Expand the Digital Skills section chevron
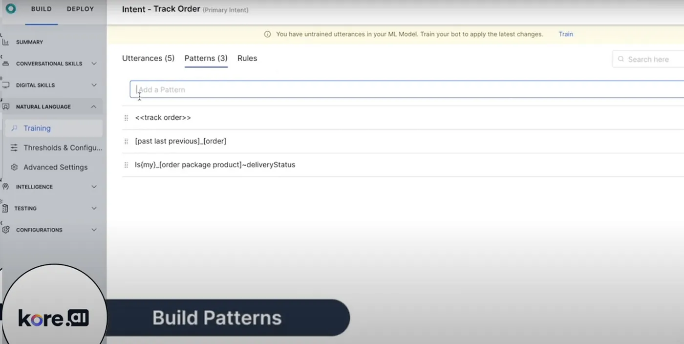 (x=94, y=85)
